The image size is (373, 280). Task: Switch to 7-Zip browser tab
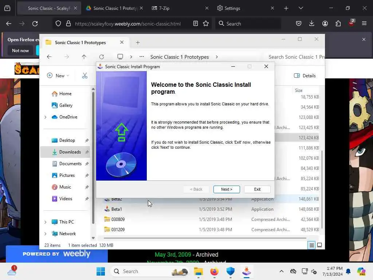180,8
